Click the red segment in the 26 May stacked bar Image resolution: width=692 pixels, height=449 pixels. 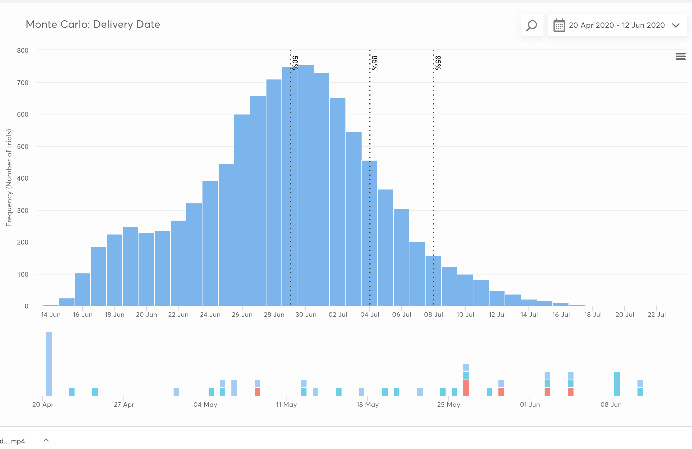click(x=466, y=388)
